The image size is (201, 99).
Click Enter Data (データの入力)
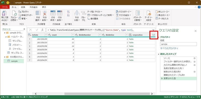(162, 19)
